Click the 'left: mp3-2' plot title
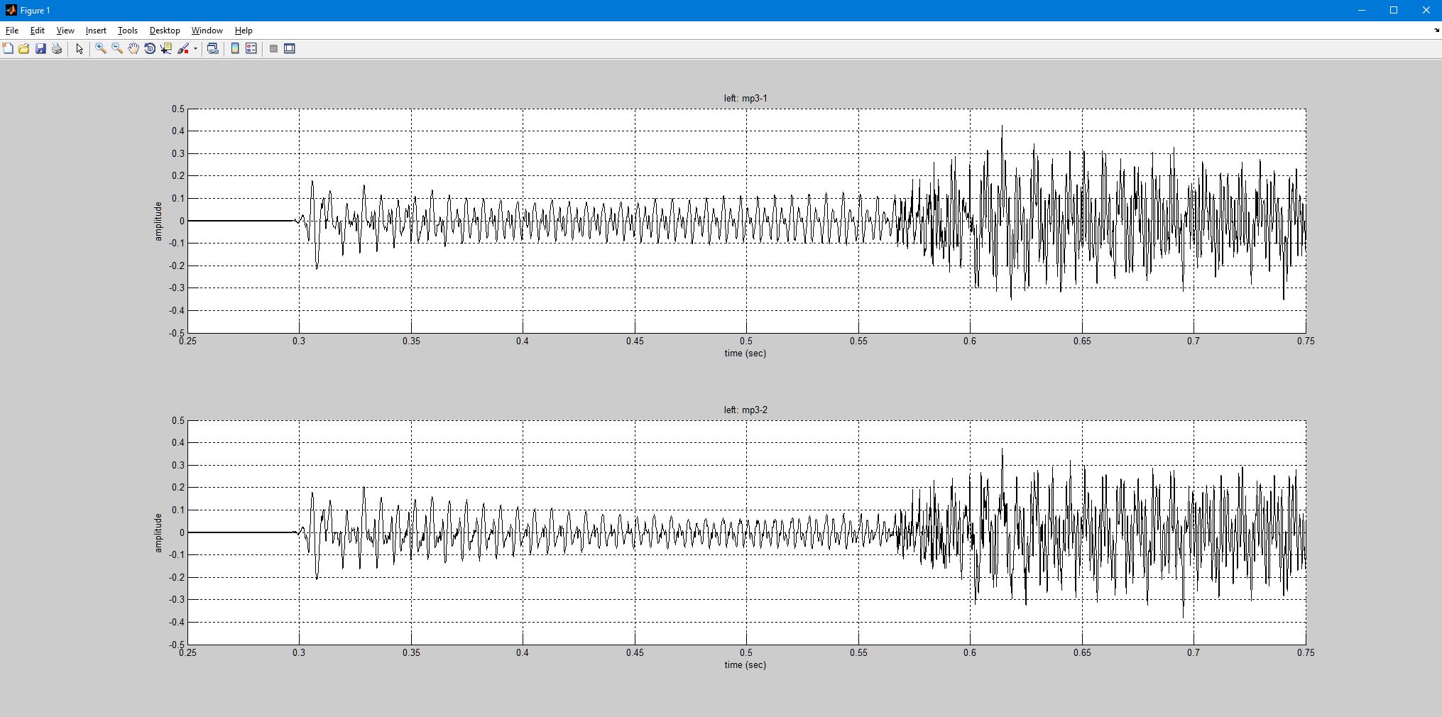Image resolution: width=1442 pixels, height=717 pixels. (x=745, y=410)
